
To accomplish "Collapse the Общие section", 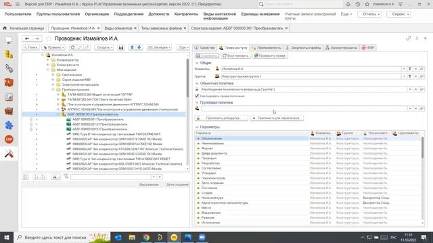I will pos(197,63).
